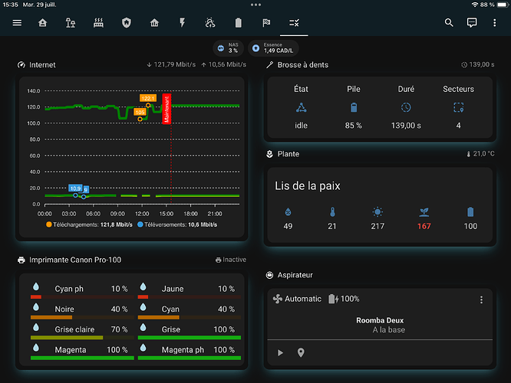Image resolution: width=511 pixels, height=383 pixels.
Task: Switch to the lightning bolt energy tab
Action: pos(182,23)
